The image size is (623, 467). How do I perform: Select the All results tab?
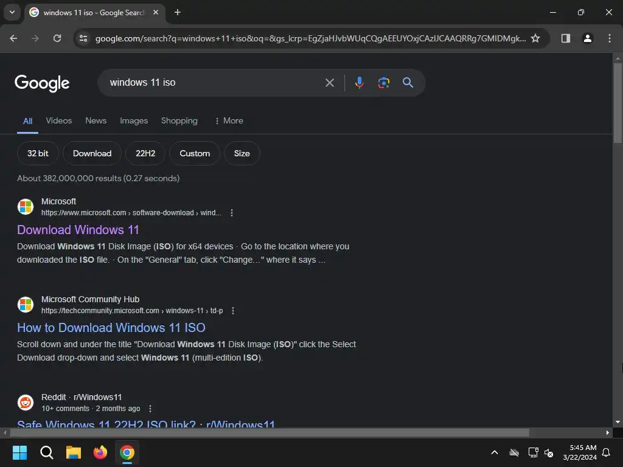pyautogui.click(x=27, y=121)
